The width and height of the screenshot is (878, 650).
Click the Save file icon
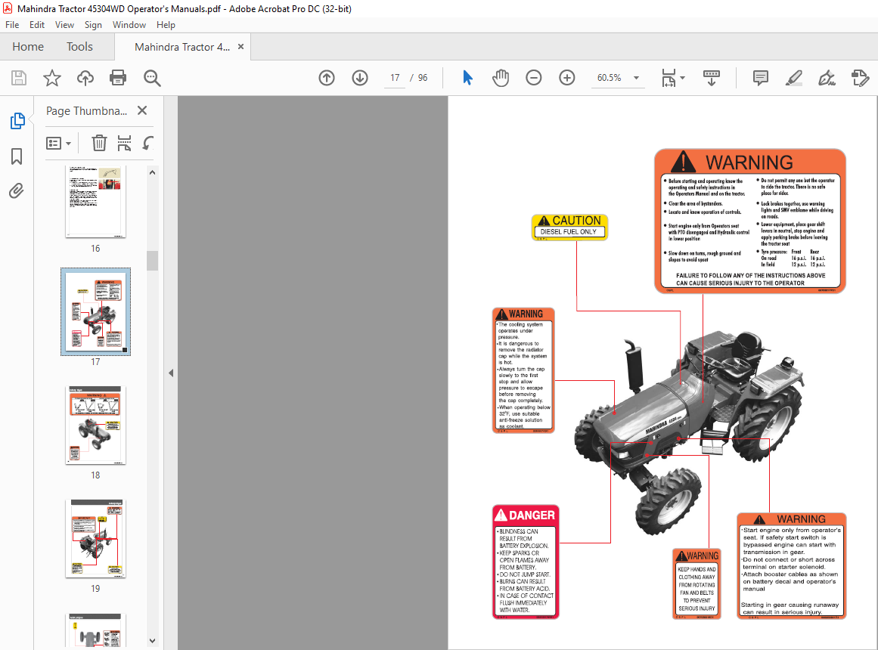click(19, 78)
